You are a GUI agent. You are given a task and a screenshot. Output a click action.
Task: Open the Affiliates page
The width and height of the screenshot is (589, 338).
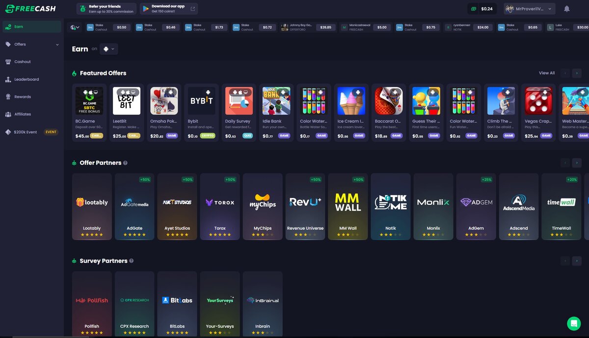tap(32, 114)
